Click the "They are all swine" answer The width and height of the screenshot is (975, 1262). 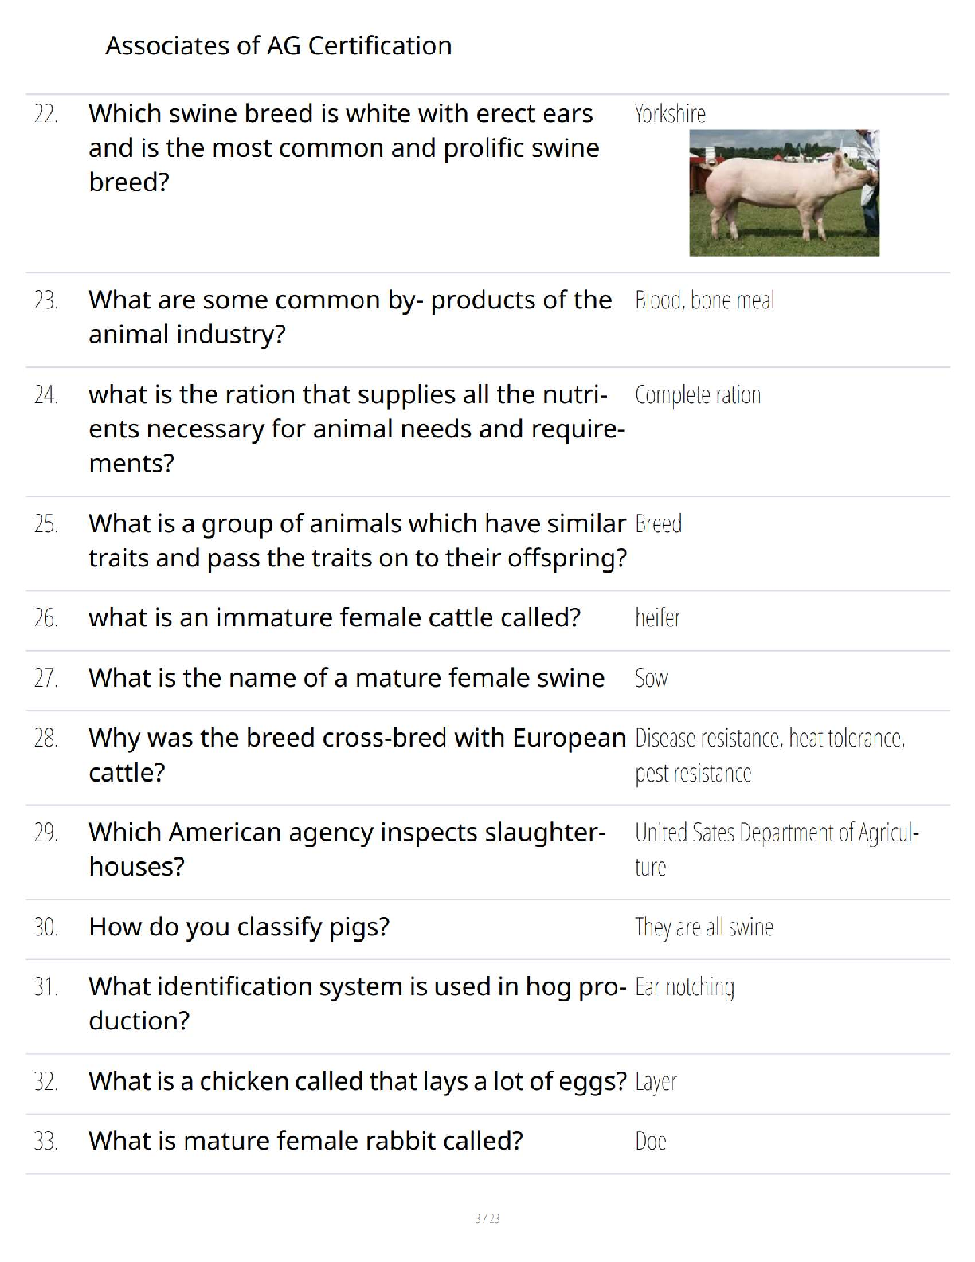click(704, 927)
